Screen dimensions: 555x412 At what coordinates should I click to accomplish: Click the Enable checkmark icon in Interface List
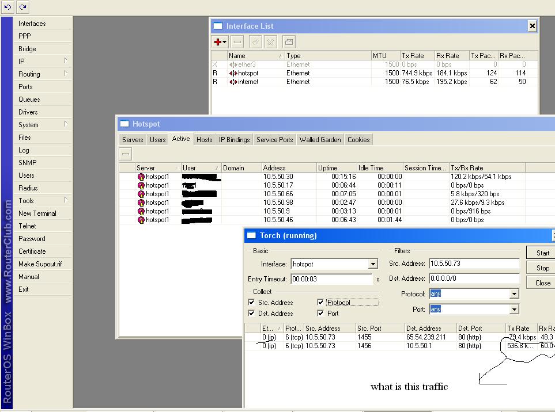(255, 42)
